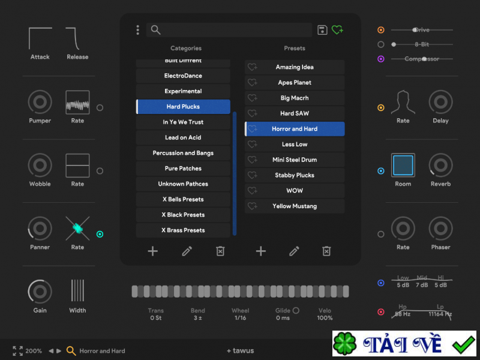The height and width of the screenshot is (360, 480).
Task: Enable the 8-Bit effect
Action: [x=381, y=44]
